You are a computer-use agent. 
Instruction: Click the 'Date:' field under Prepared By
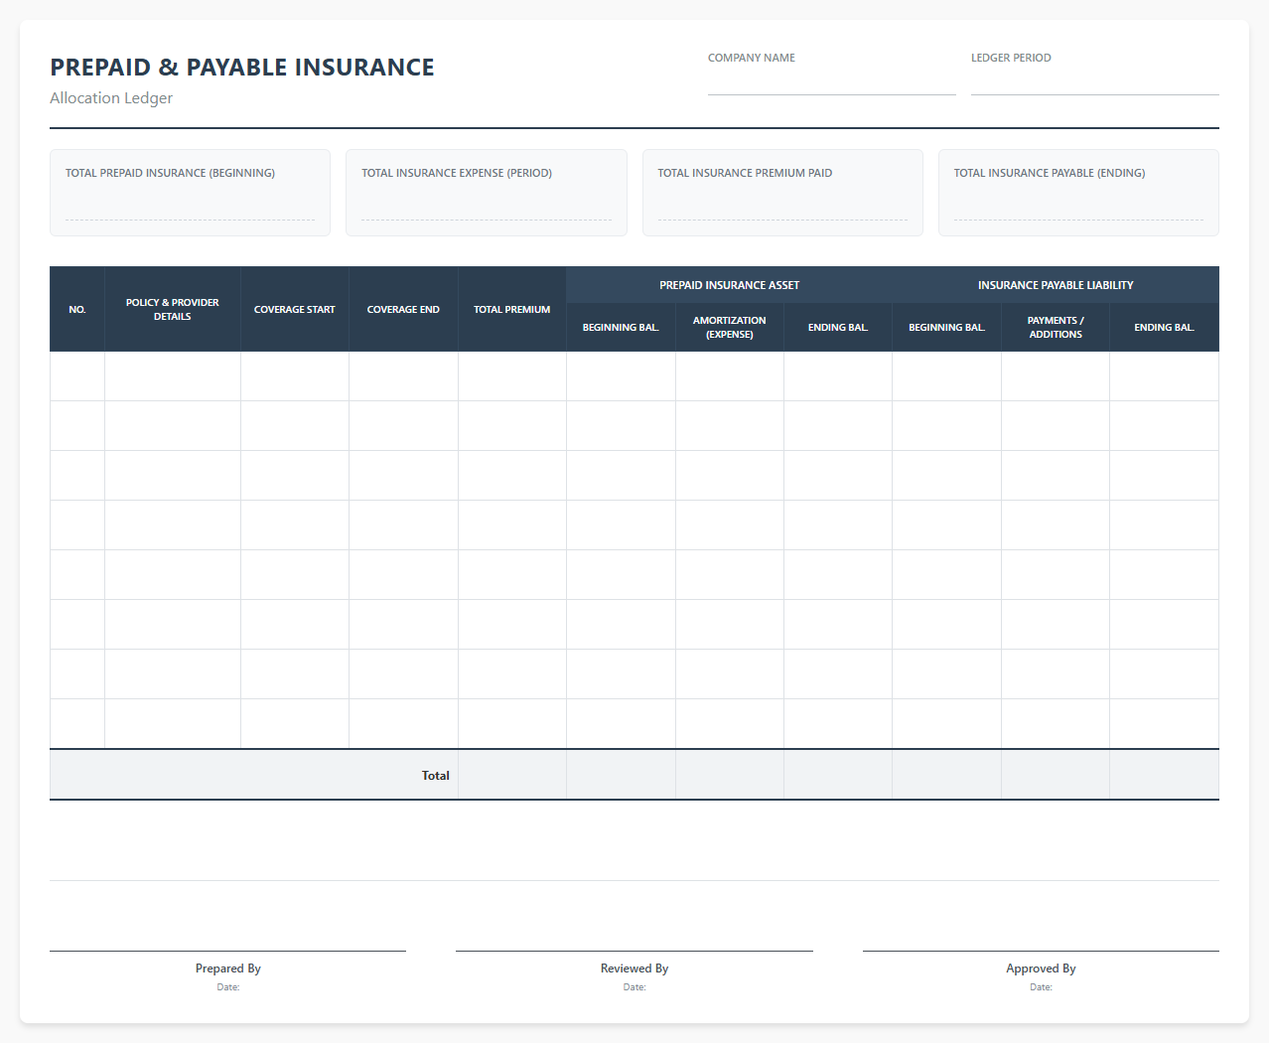[228, 986]
